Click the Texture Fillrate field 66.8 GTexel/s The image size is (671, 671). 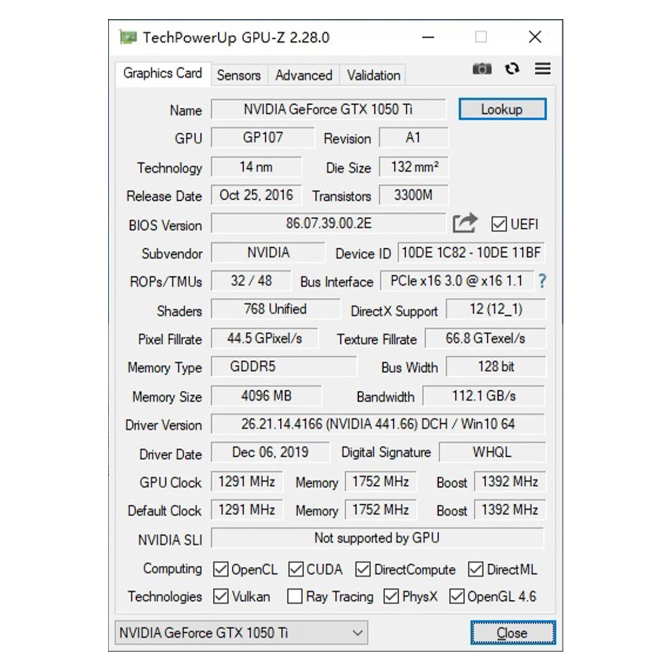[485, 339]
